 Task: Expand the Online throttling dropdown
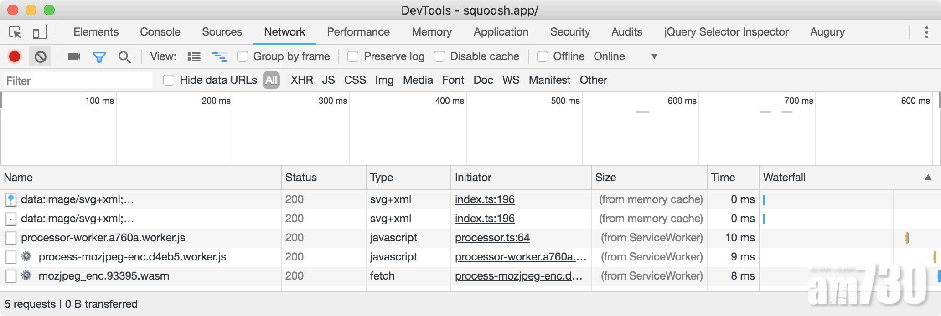[654, 56]
